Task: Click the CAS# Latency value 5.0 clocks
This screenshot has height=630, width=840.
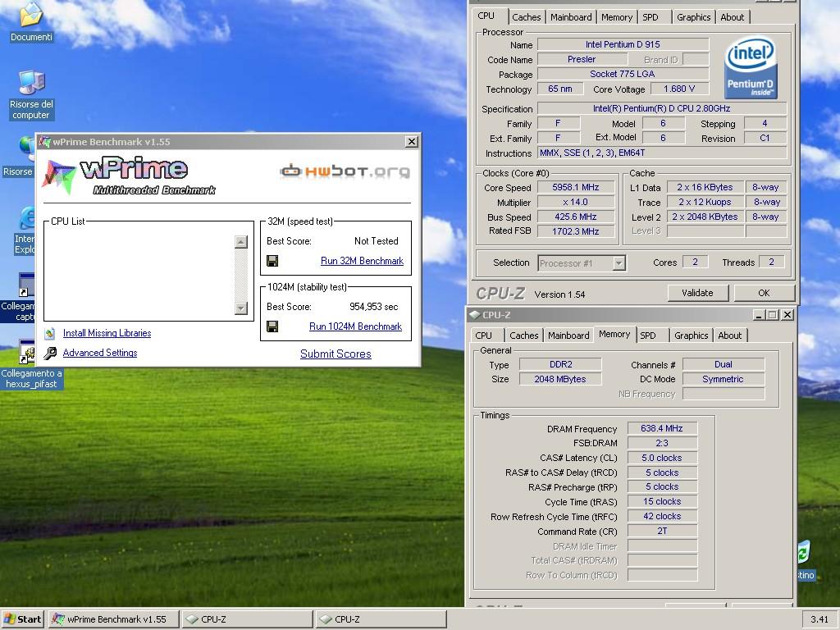Action: tap(662, 458)
